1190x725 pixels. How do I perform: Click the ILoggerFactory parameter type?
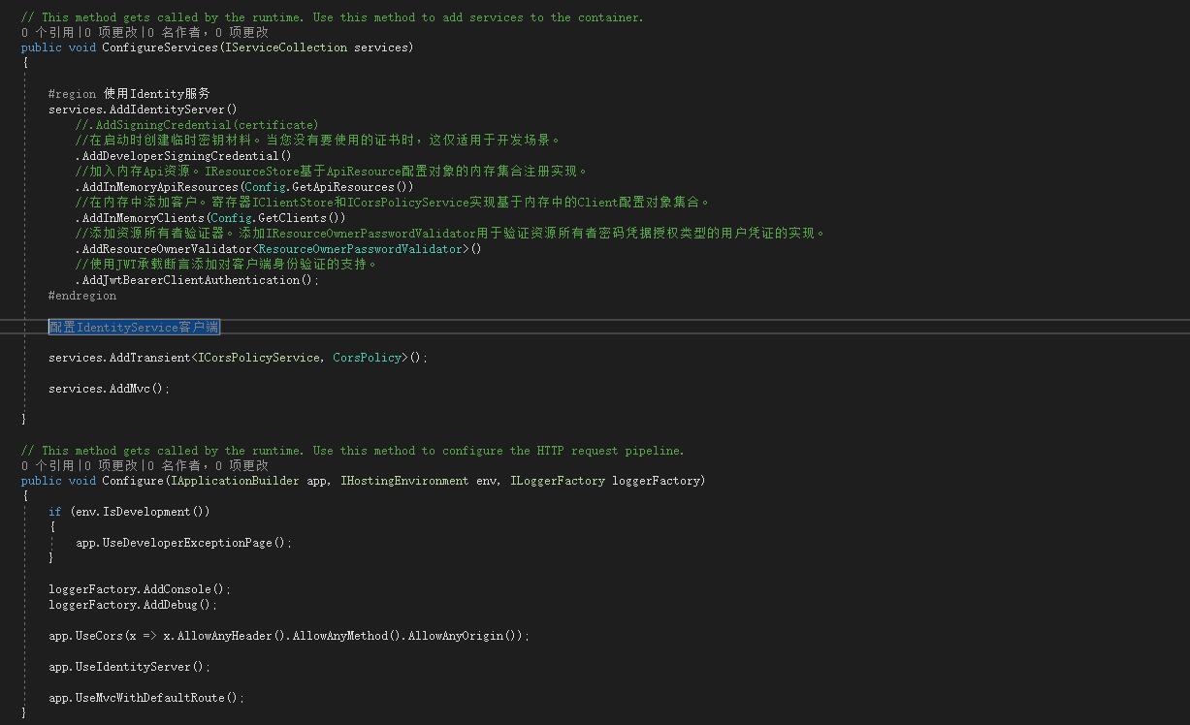coord(557,480)
